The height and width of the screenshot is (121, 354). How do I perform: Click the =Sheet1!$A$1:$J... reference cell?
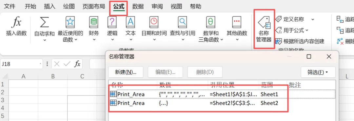coord(233,94)
